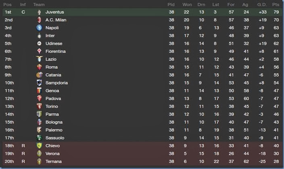
Task: Open the Lazio team link
Action: pyautogui.click(x=51, y=59)
